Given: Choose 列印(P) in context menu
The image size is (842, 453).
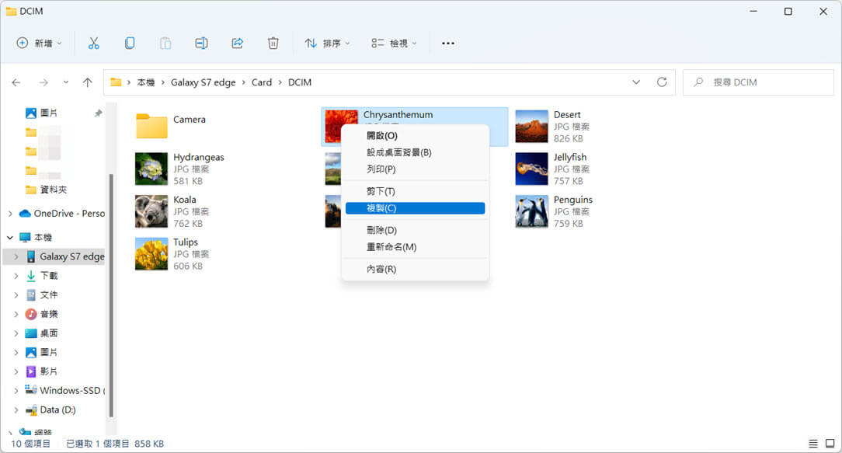Looking at the screenshot, I should (x=415, y=169).
